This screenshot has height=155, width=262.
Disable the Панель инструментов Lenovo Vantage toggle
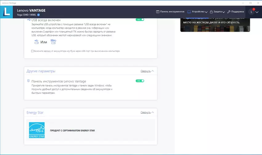140,81
